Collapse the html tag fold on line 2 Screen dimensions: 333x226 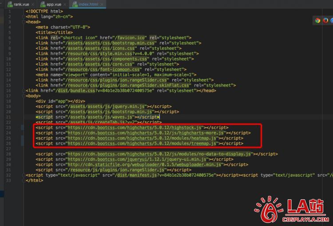pyautogui.click(x=24, y=16)
